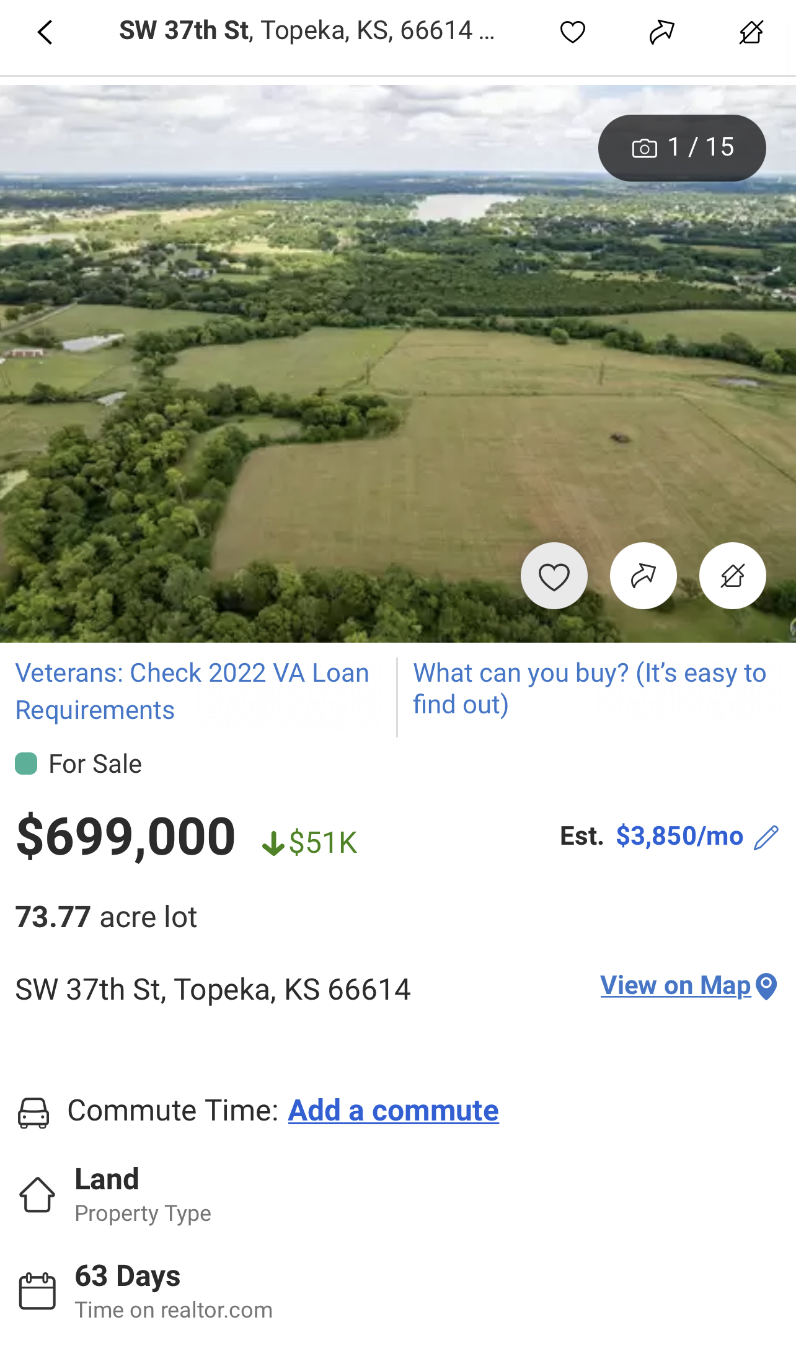Tap the back arrow in header
This screenshot has width=796, height=1356.
coord(45,32)
